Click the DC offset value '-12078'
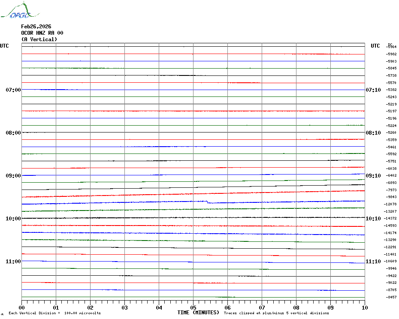Screen dimensions: 399x319 [x=390, y=204]
